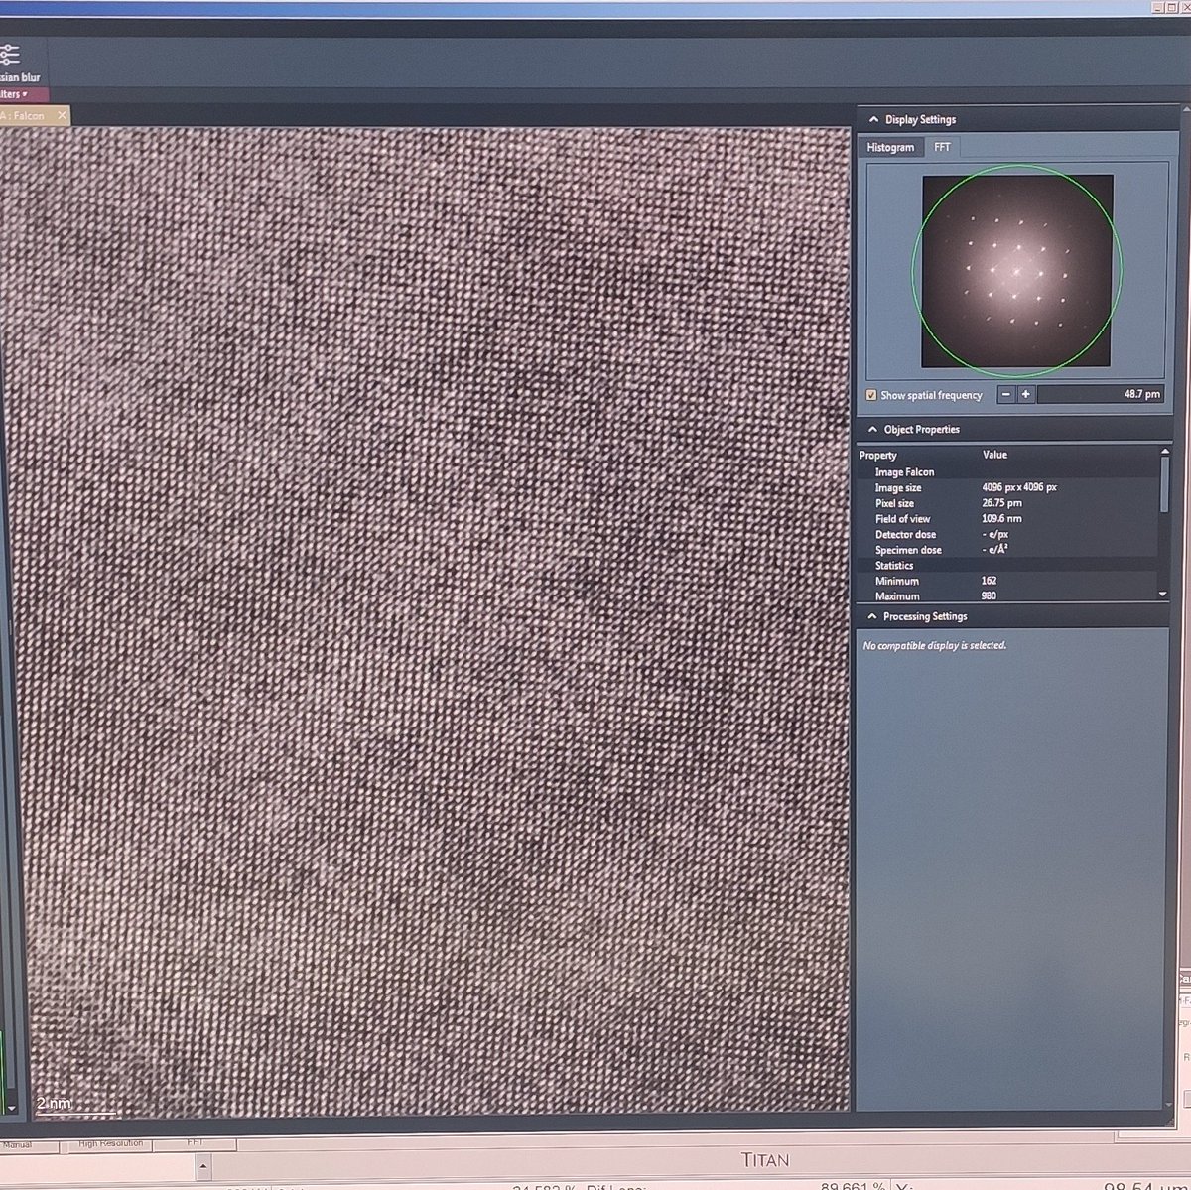This screenshot has width=1191, height=1190.
Task: Click the down arrow on left panel edge
Action: click(11, 1108)
